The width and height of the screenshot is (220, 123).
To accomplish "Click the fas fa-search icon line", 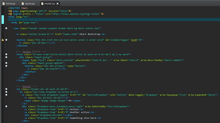I will [46, 69].
